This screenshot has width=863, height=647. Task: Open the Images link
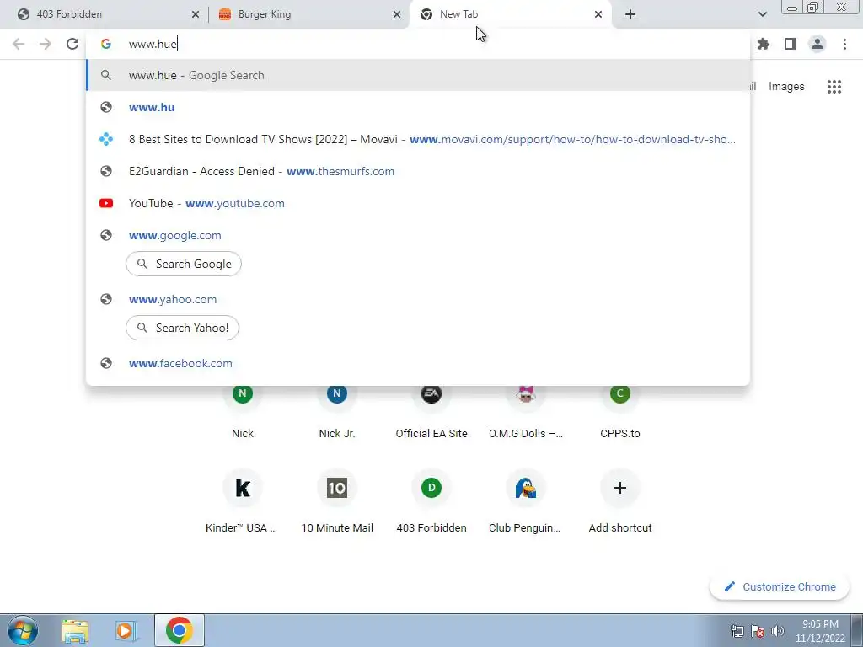(x=786, y=87)
